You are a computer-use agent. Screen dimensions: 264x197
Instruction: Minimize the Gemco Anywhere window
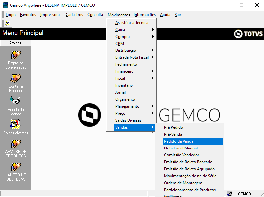click(227, 5)
